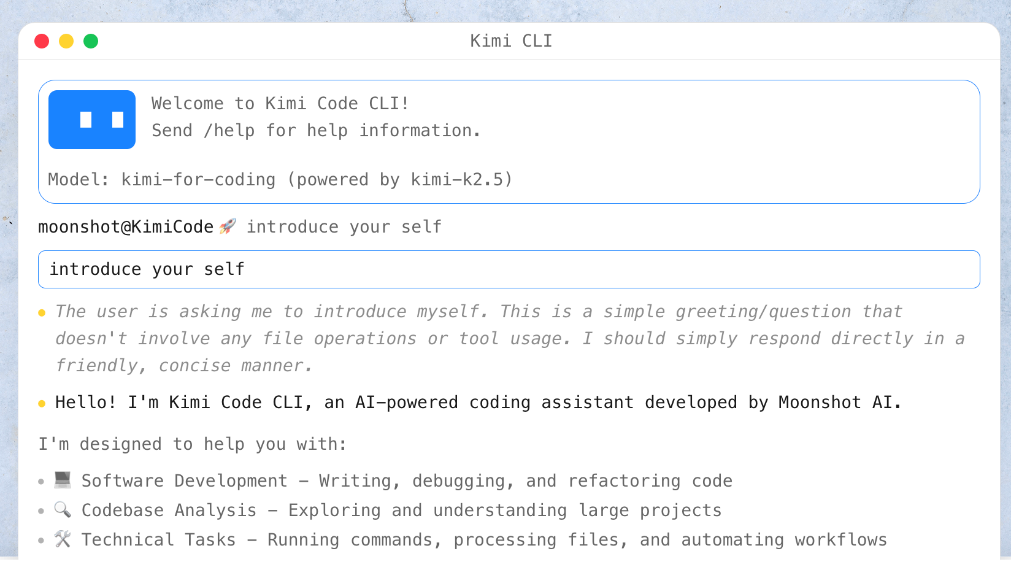The image size is (1011, 567).
Task: Click the magnifying glass beside Codebase Analysis
Action: click(63, 509)
